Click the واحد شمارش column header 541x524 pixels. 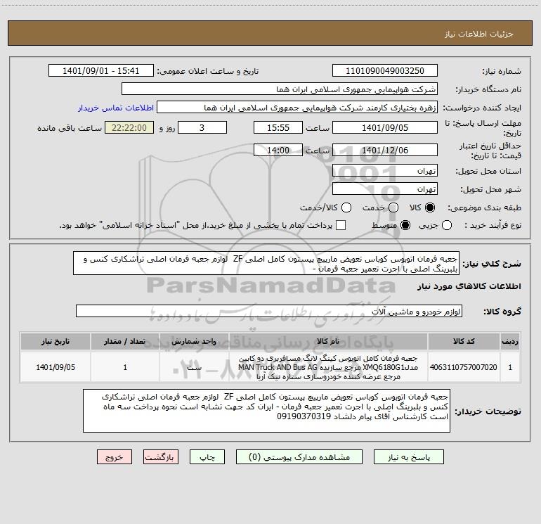[194, 341]
